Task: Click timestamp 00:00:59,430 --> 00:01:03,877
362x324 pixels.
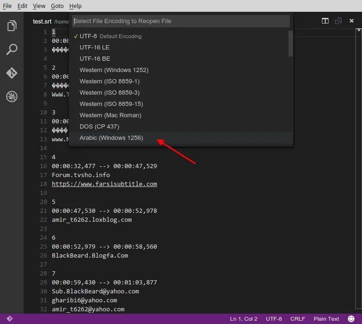Action: coord(104,282)
